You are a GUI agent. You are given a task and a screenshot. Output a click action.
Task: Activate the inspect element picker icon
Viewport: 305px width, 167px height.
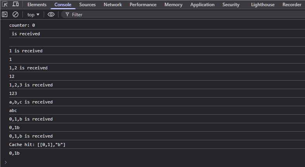pyautogui.click(x=5, y=4)
